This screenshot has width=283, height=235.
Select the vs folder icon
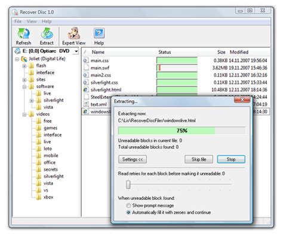point(39,190)
